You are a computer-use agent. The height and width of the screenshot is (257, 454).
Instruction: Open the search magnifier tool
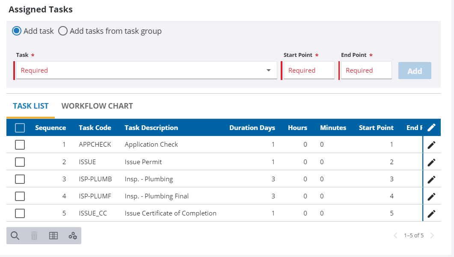tap(15, 236)
